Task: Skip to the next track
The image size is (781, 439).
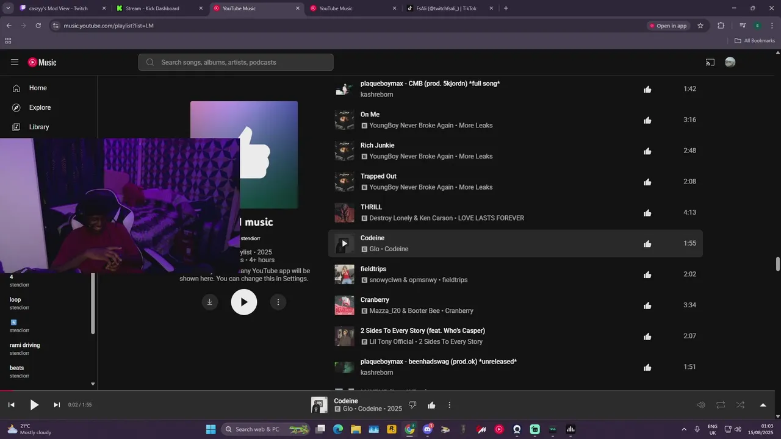Action: 57,405
